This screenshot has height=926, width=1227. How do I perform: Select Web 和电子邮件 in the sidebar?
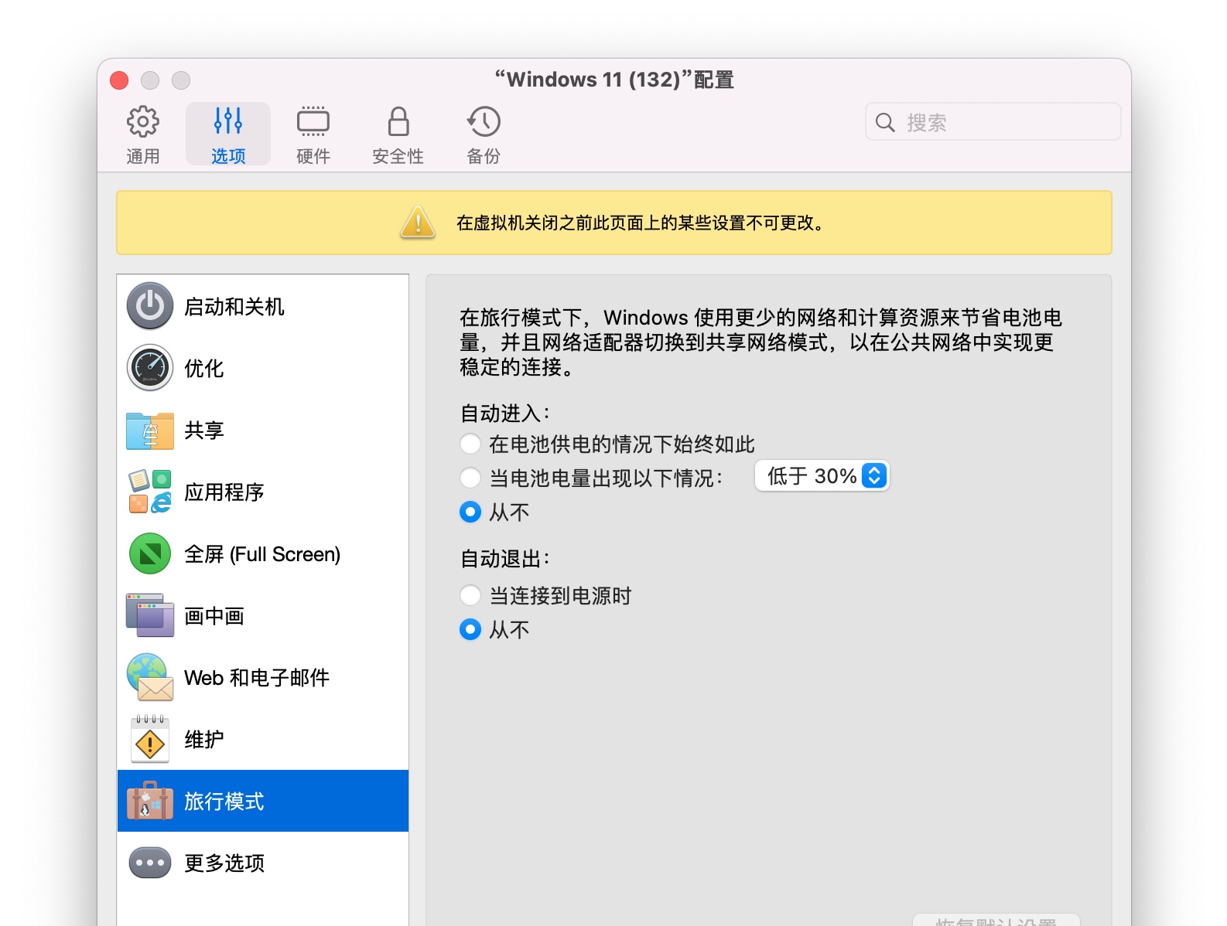pos(263,677)
